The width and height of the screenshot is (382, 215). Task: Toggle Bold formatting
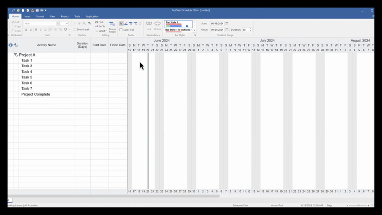coord(36,29)
